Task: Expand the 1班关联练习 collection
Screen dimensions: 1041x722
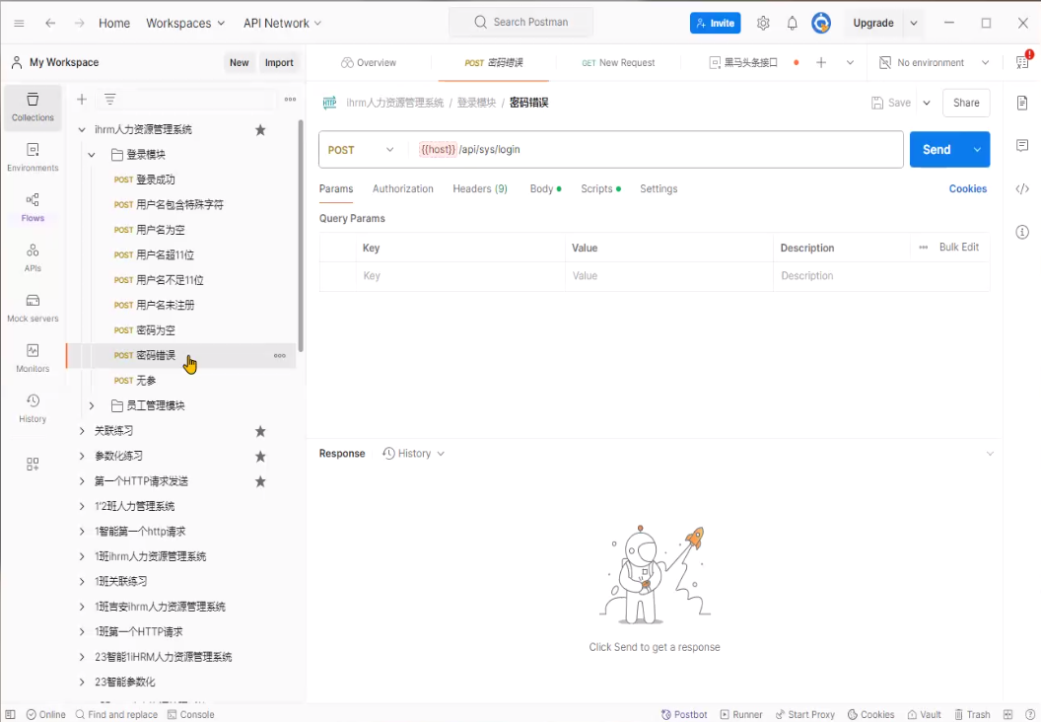Action: click(82, 581)
